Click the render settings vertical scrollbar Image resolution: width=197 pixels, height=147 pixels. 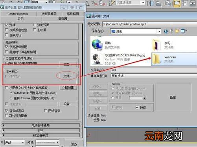pos(83,80)
